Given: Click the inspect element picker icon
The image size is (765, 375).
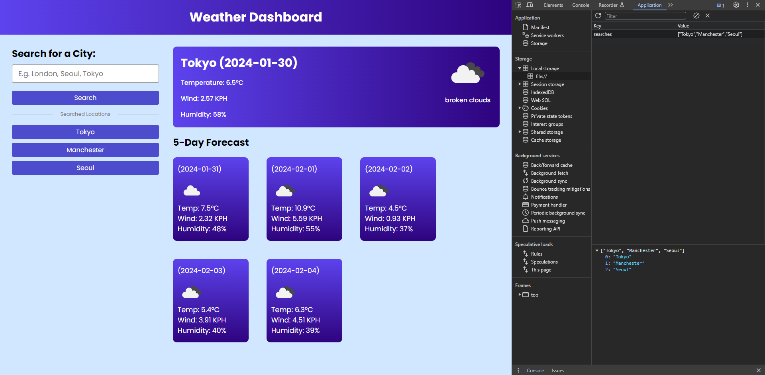Looking at the screenshot, I should (x=518, y=5).
